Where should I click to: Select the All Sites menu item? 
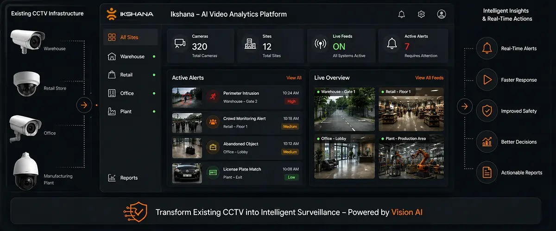tap(130, 37)
